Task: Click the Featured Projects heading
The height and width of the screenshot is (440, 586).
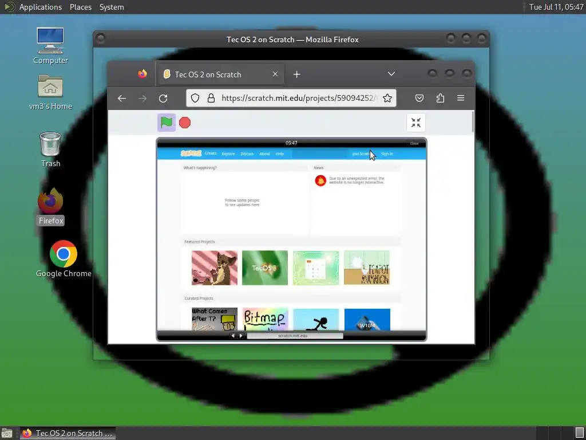Action: pos(200,242)
